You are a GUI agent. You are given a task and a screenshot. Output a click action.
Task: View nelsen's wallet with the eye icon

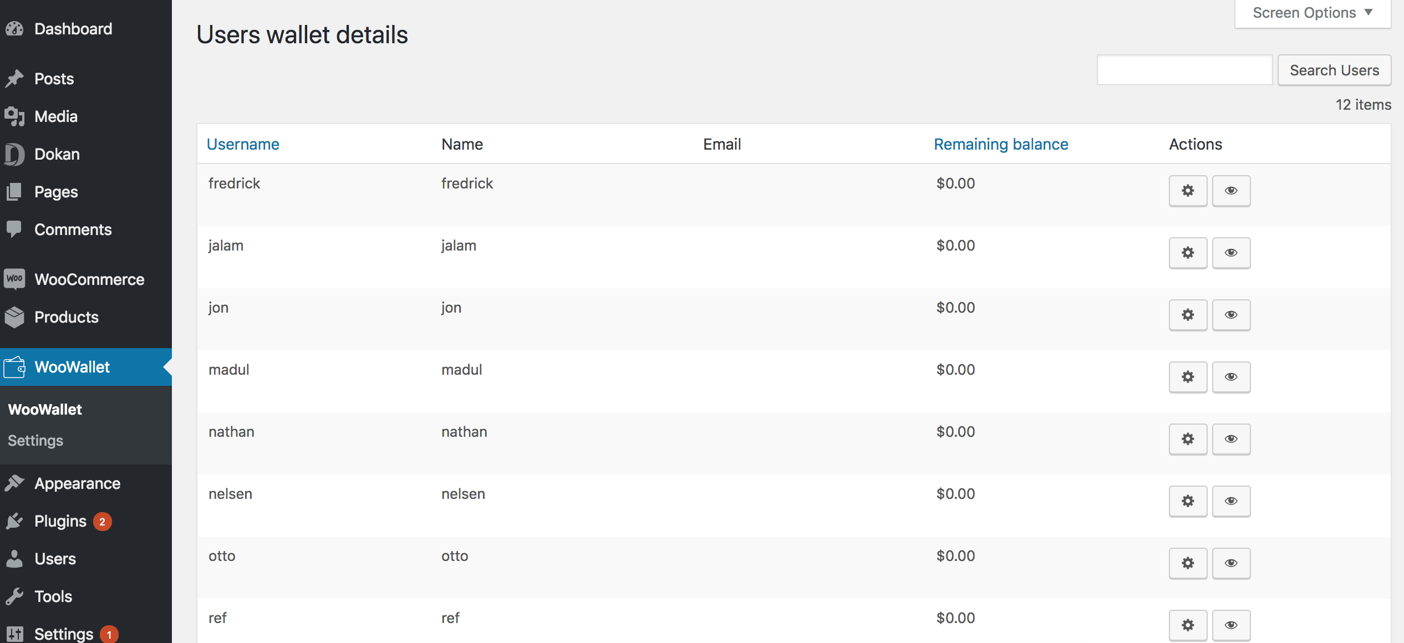tap(1231, 501)
